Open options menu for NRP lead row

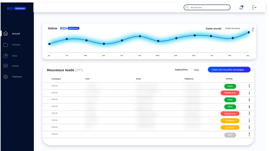click(249, 134)
